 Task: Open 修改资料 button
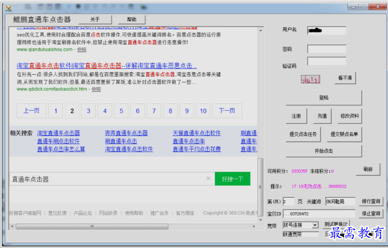click(350, 116)
